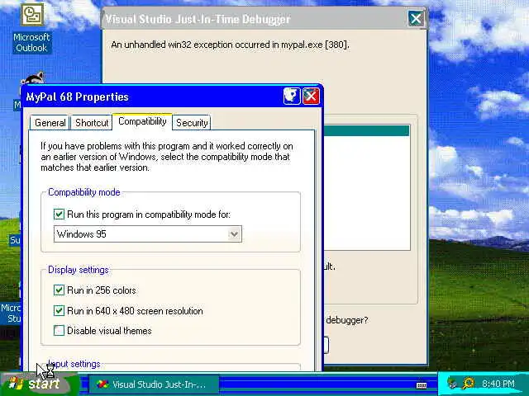
Task: Select highlighted debugger row in Just-In-Time list
Action: coord(367,130)
